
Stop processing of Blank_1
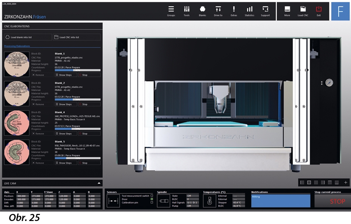(x=89, y=75)
